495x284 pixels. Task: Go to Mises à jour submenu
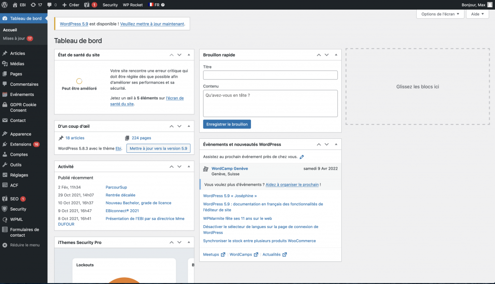18,39
